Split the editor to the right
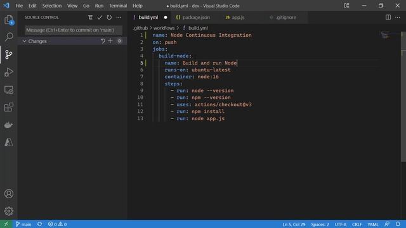This screenshot has height=228, width=406. (x=388, y=17)
